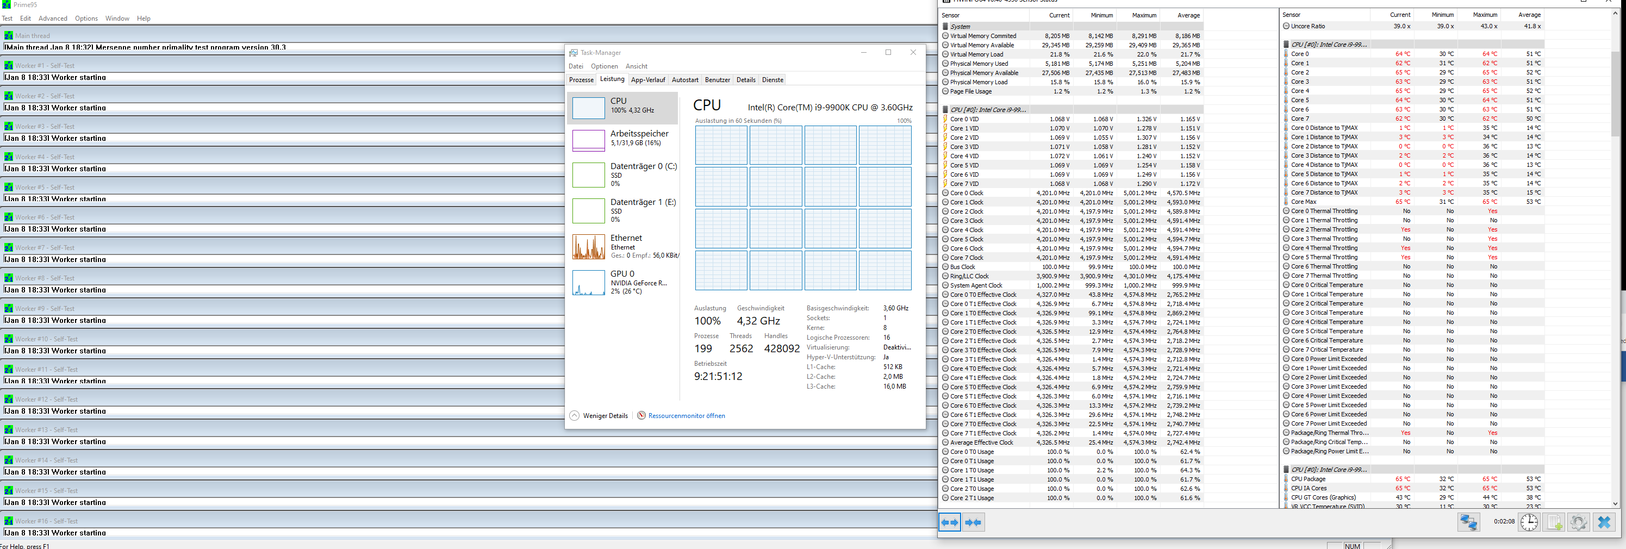1626x549 pixels.
Task: Select the Bus Clock sensor row
Action: pyautogui.click(x=1072, y=267)
